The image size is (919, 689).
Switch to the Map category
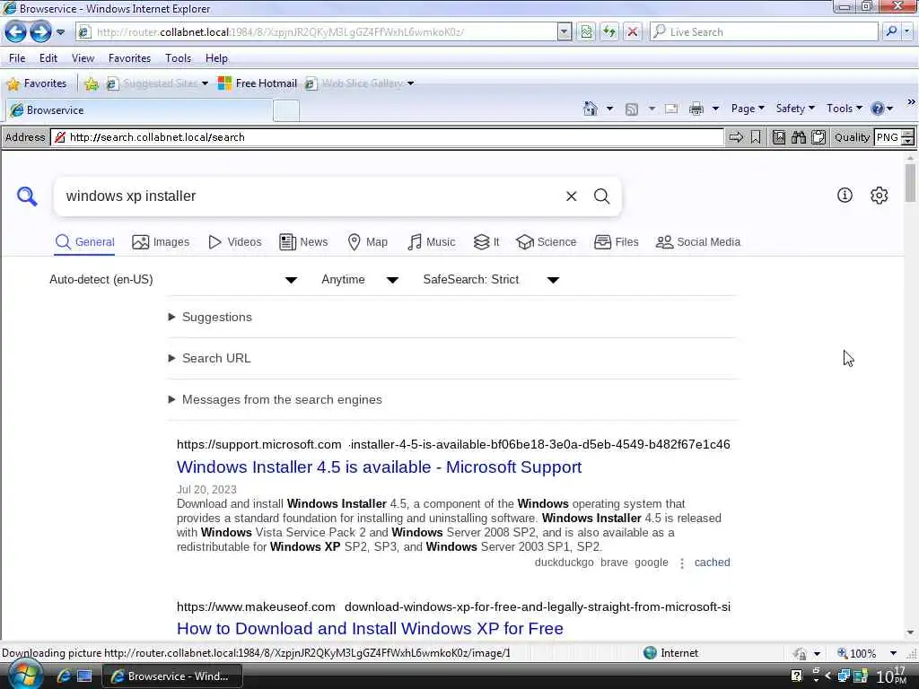click(x=367, y=242)
